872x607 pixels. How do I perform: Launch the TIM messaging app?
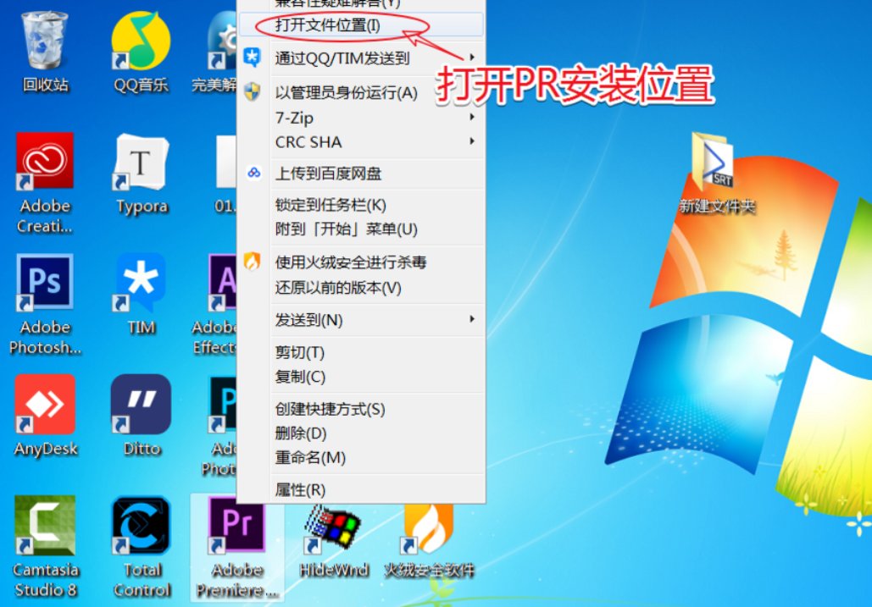[x=141, y=282]
